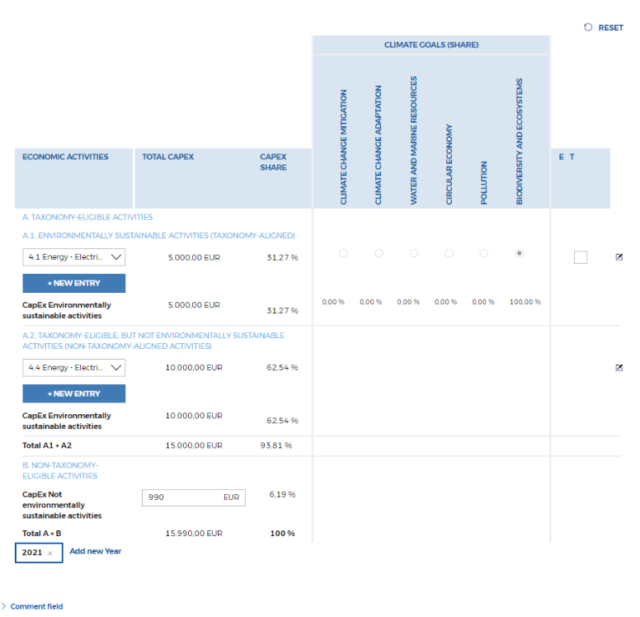640x617 pixels.
Task: Remove the 2021 year tab with x
Action: click(x=50, y=553)
